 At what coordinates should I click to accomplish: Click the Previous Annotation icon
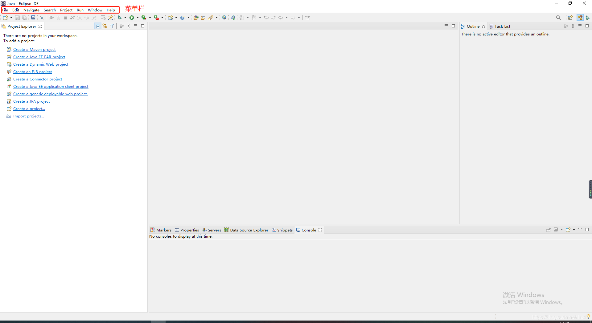tap(254, 18)
